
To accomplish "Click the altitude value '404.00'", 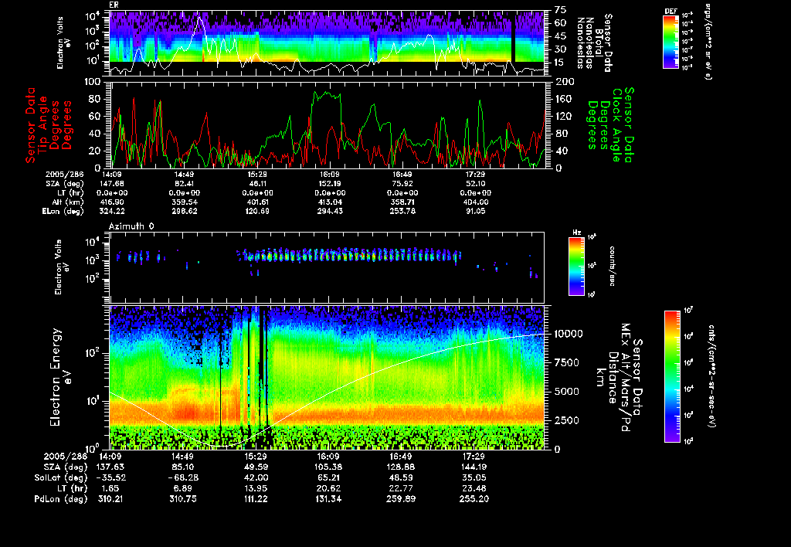I will coord(475,202).
